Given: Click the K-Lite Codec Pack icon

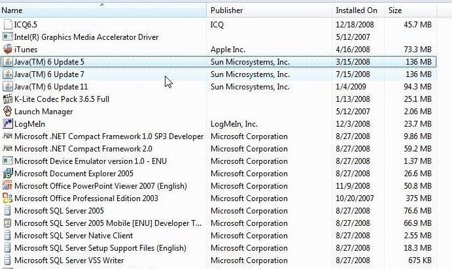Looking at the screenshot, I should [x=8, y=99].
